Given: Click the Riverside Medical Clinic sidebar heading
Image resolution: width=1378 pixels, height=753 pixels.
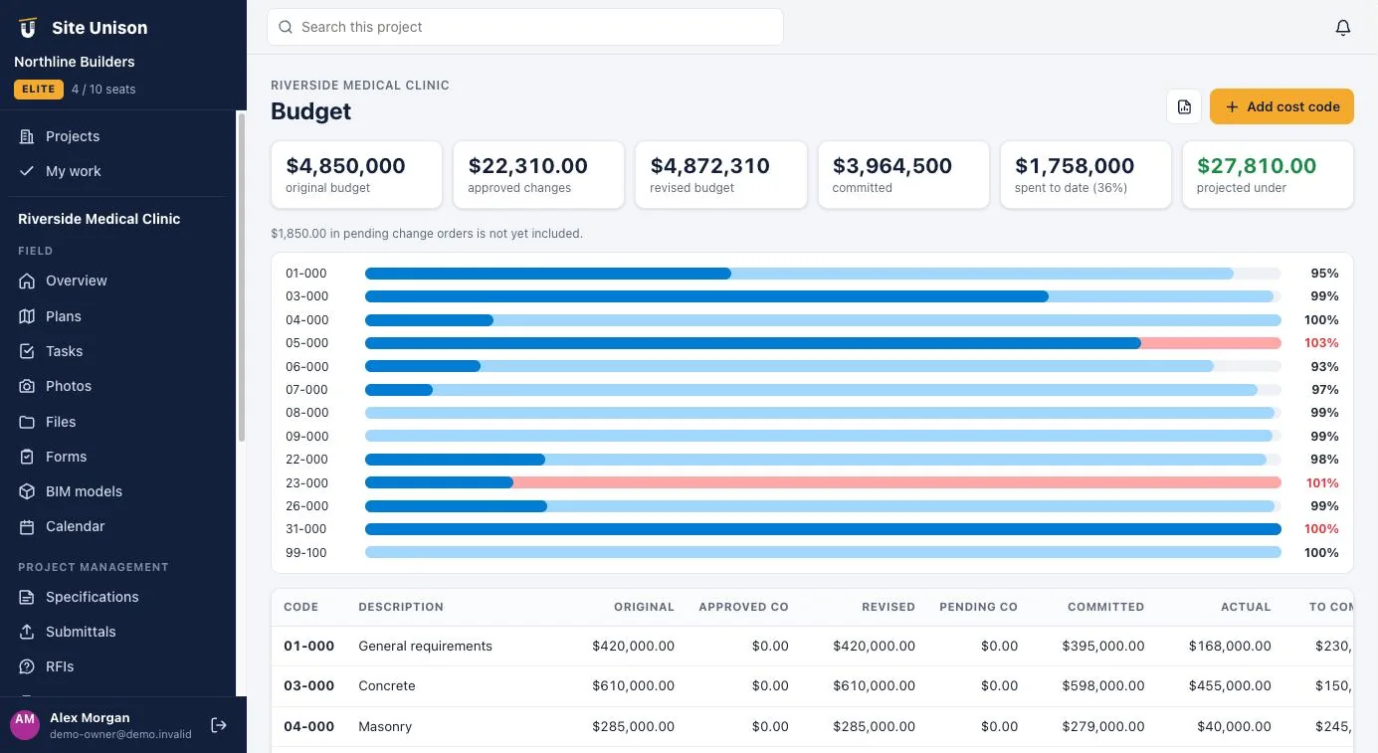Looking at the screenshot, I should [x=99, y=219].
